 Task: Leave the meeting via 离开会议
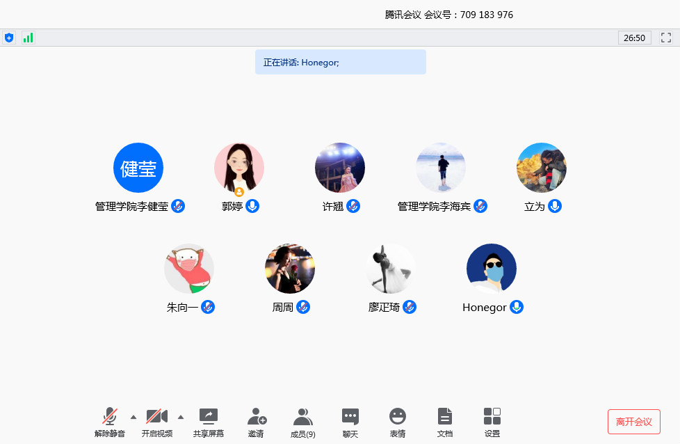click(634, 422)
